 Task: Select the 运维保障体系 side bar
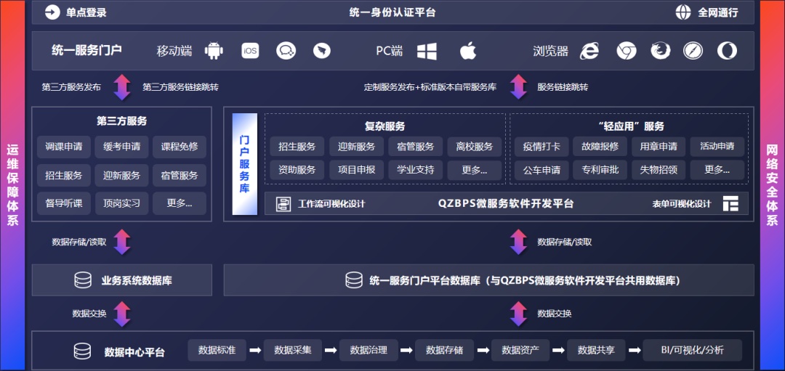click(12, 185)
